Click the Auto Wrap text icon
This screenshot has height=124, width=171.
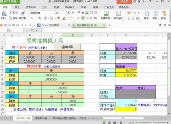[118, 14]
